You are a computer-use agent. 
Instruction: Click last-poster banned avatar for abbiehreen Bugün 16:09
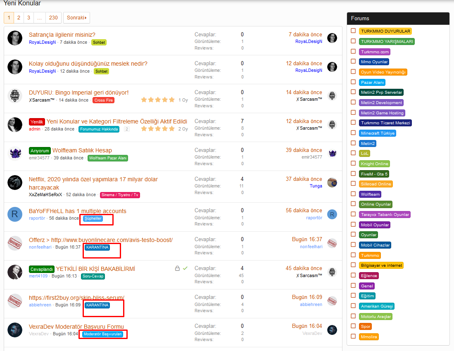332,301
